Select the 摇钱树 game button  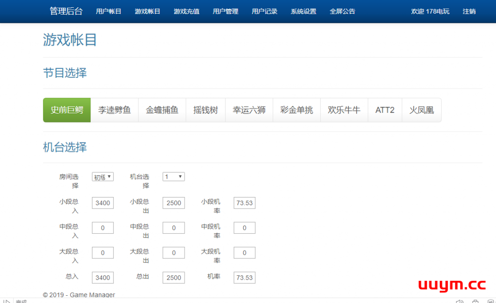tap(205, 110)
